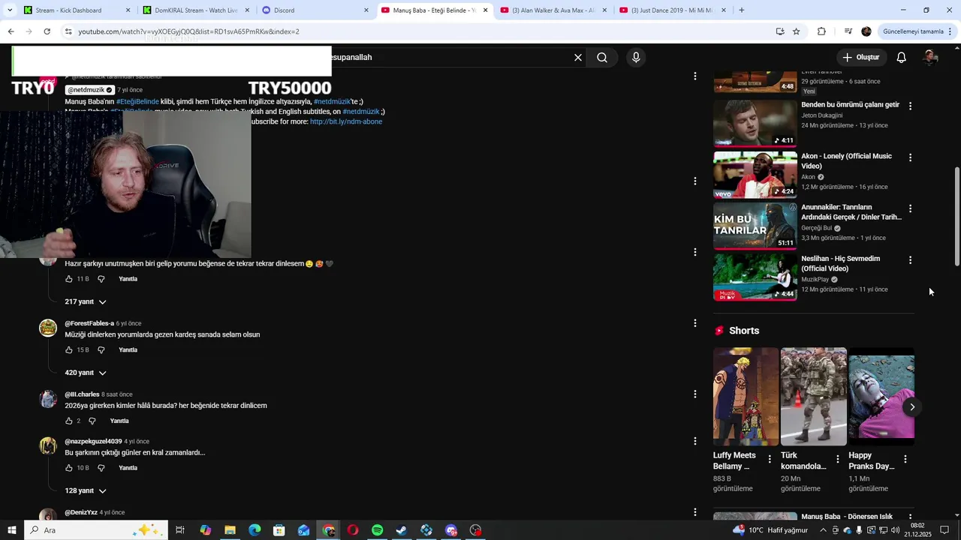
Task: Start voice search with the microphone icon
Action: (636, 58)
